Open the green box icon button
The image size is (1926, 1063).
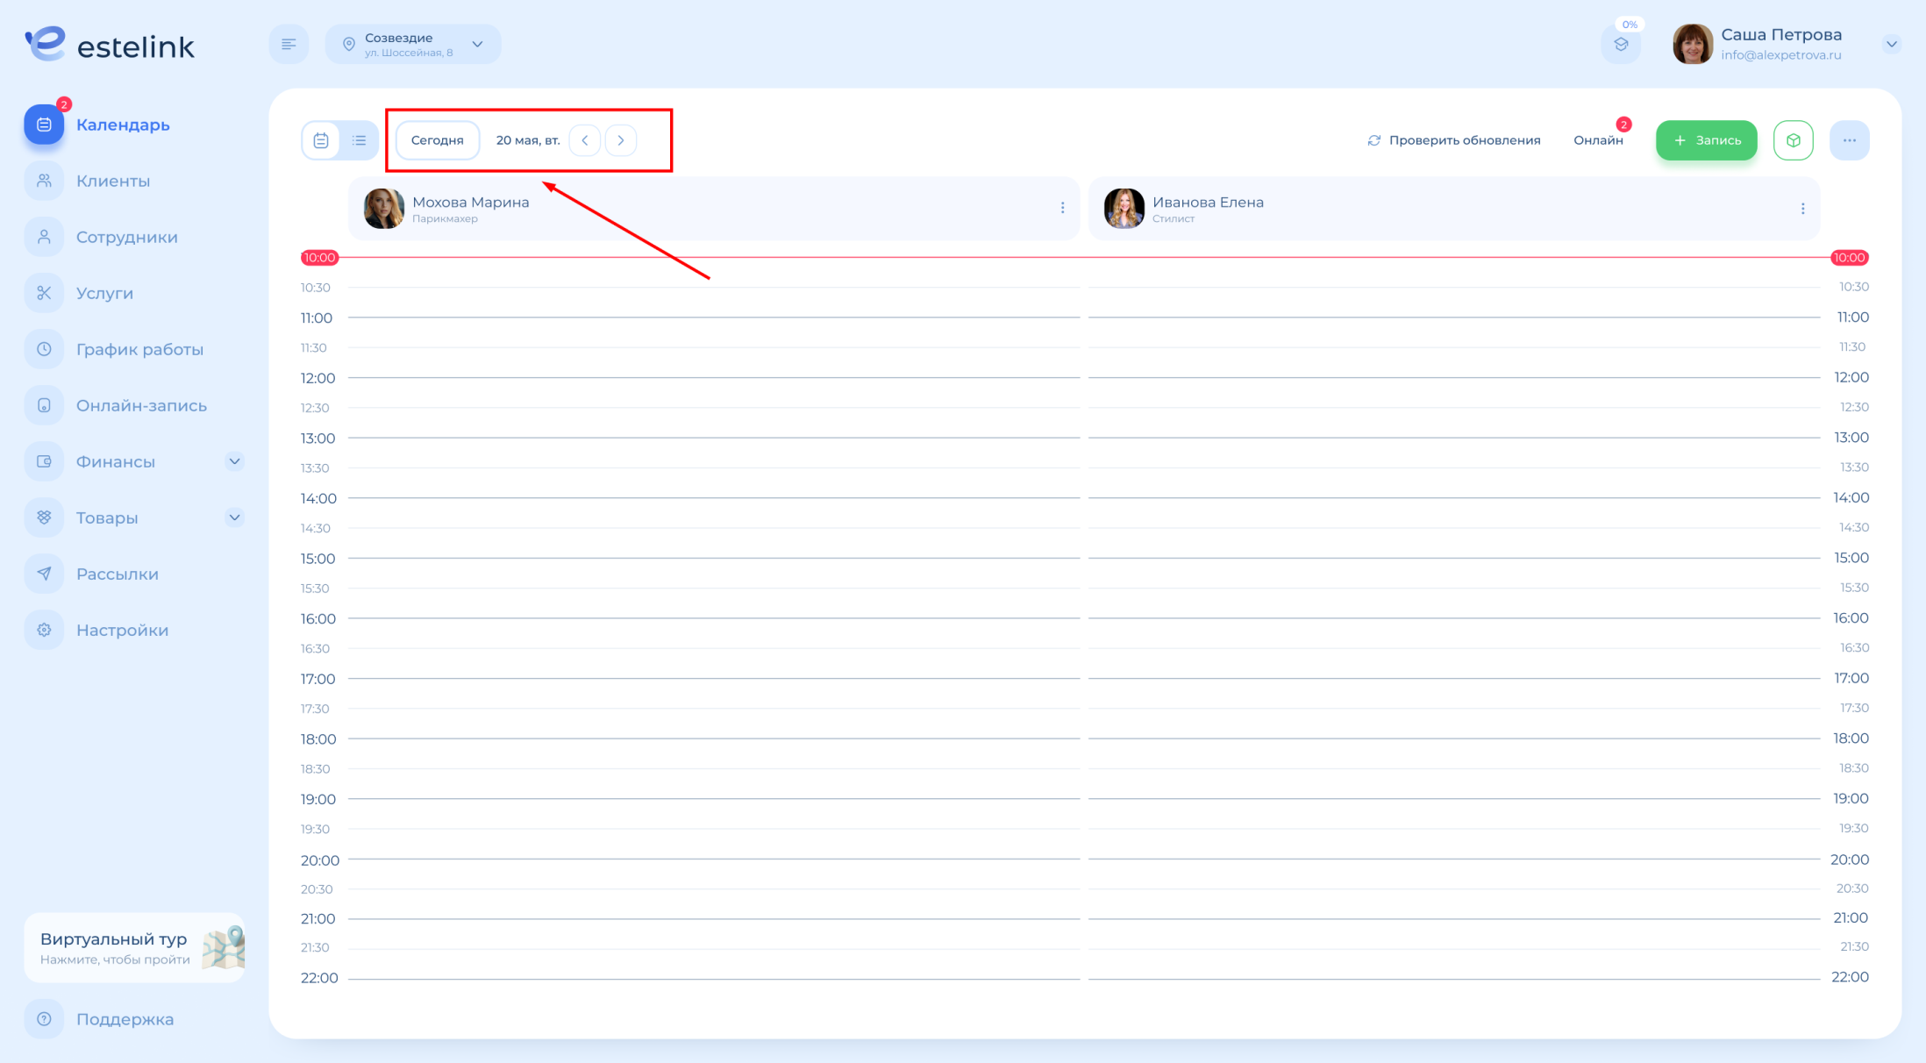[x=1794, y=140]
